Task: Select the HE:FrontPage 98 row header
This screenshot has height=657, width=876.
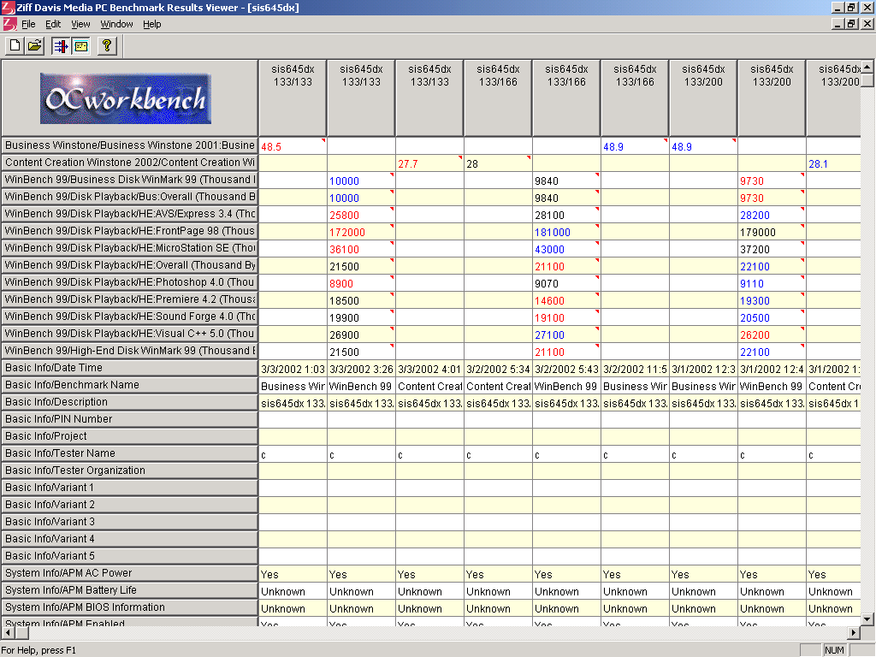Action: coord(130,231)
